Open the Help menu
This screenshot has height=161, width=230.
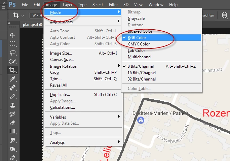[173, 5]
